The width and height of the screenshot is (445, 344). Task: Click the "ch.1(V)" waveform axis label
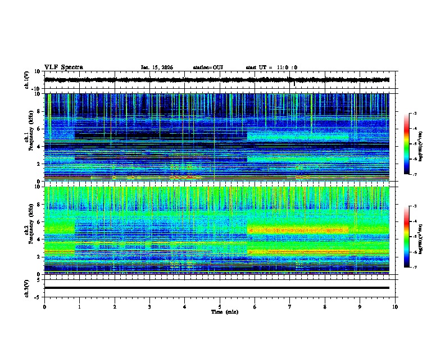pyautogui.click(x=27, y=80)
